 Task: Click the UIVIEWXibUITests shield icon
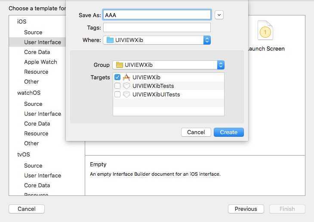pos(126,94)
